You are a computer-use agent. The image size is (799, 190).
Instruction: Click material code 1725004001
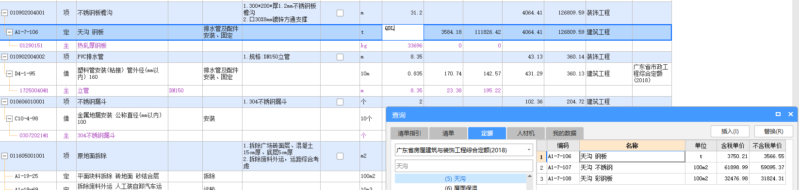pyautogui.click(x=34, y=91)
